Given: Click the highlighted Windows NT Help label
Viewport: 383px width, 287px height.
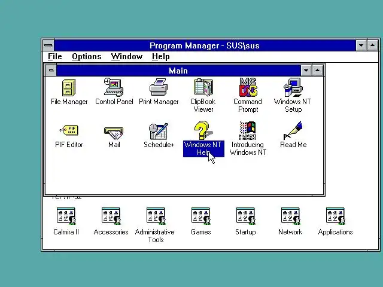Looking at the screenshot, I should coord(203,149).
